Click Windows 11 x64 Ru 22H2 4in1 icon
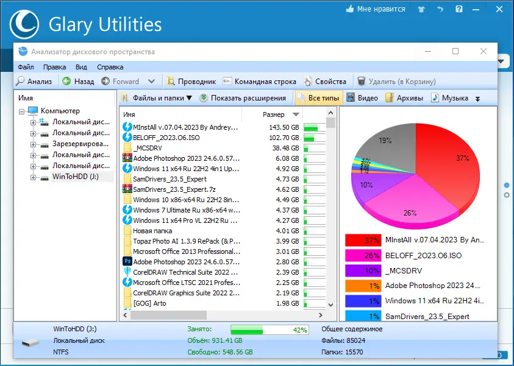Screen dimensions: 514x366 (x=127, y=169)
